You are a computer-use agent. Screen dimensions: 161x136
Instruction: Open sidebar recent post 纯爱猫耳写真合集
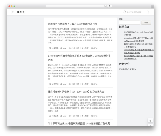point(138,33)
